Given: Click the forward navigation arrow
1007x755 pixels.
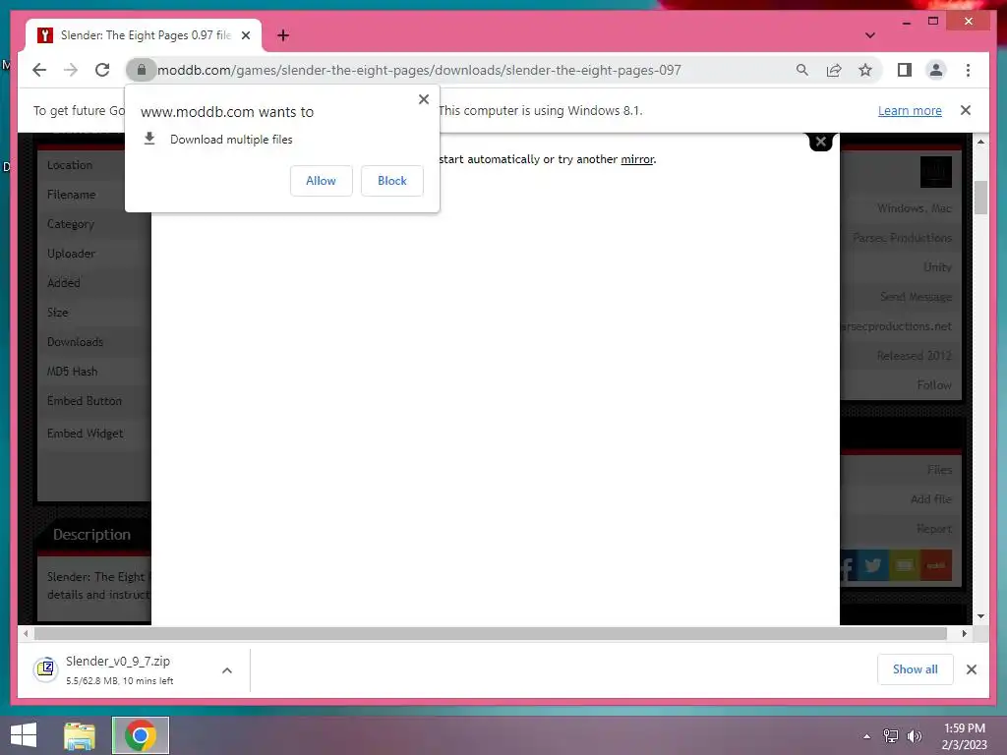Looking at the screenshot, I should pyautogui.click(x=71, y=70).
